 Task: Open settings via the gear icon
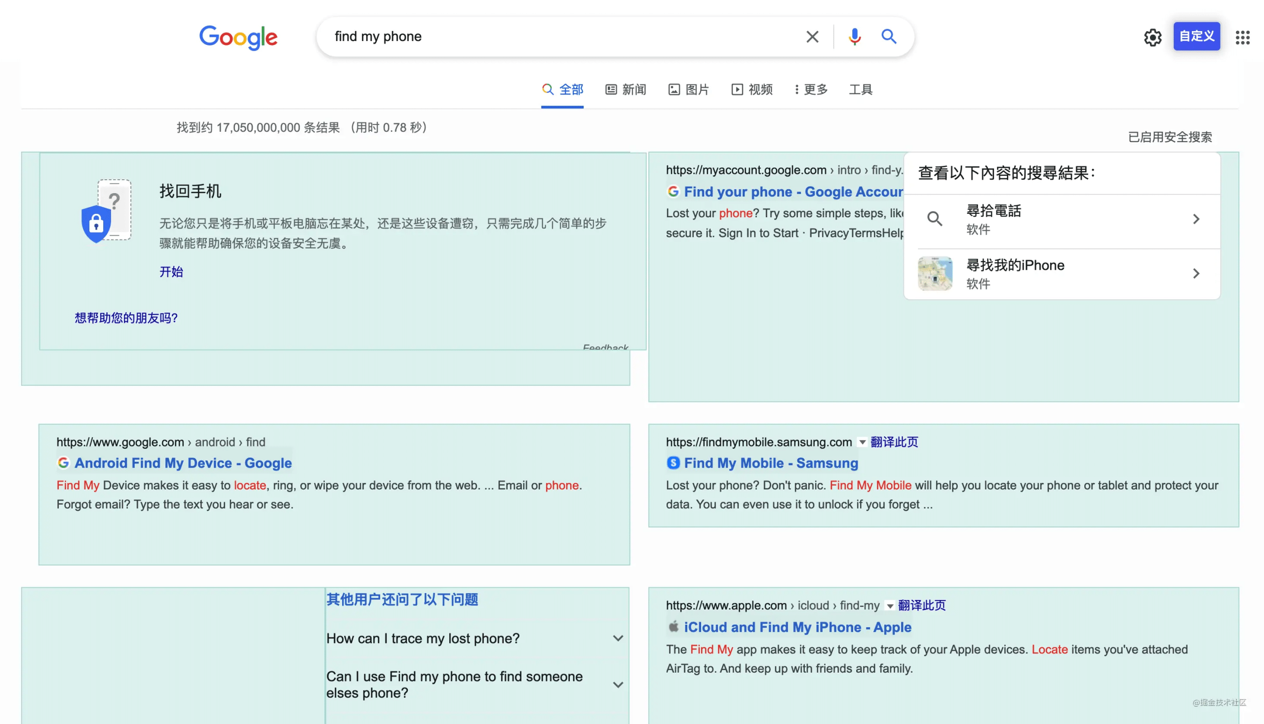1152,38
